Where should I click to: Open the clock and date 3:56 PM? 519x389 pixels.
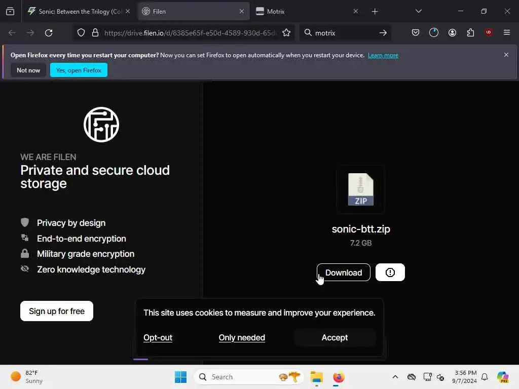(465, 377)
